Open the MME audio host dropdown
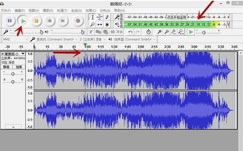 pyautogui.click(x=15, y=39)
